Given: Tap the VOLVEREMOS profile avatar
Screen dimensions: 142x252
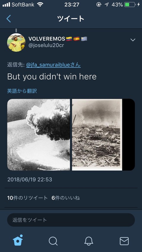Looking at the screenshot, I should (16, 42).
